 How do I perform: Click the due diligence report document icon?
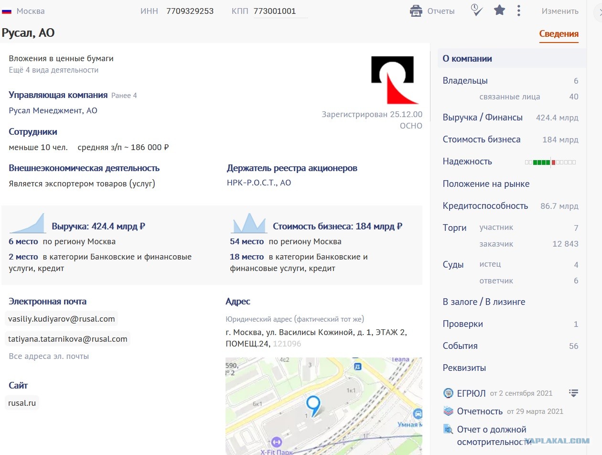(x=448, y=429)
